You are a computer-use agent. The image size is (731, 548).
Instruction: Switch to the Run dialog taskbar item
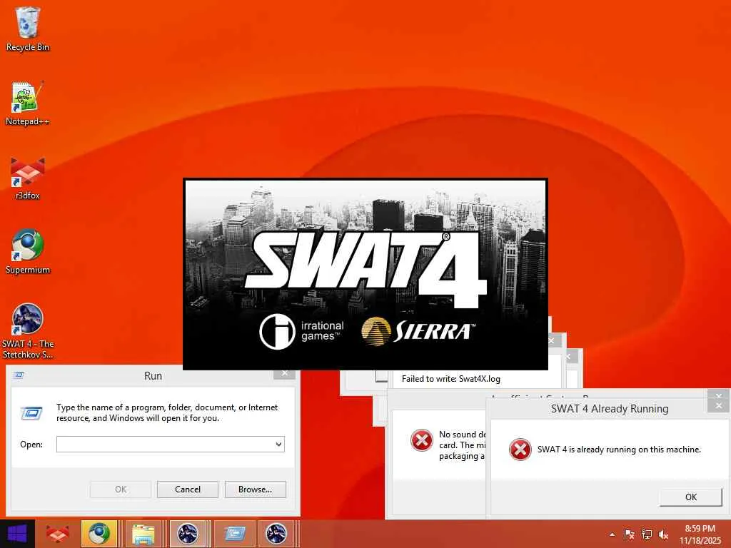(234, 534)
